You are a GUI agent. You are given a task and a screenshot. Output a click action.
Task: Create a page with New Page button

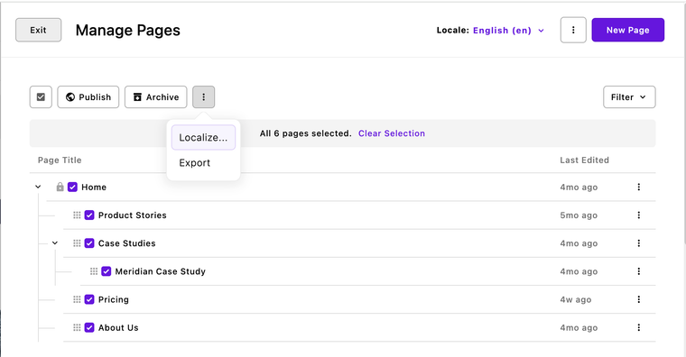click(628, 30)
